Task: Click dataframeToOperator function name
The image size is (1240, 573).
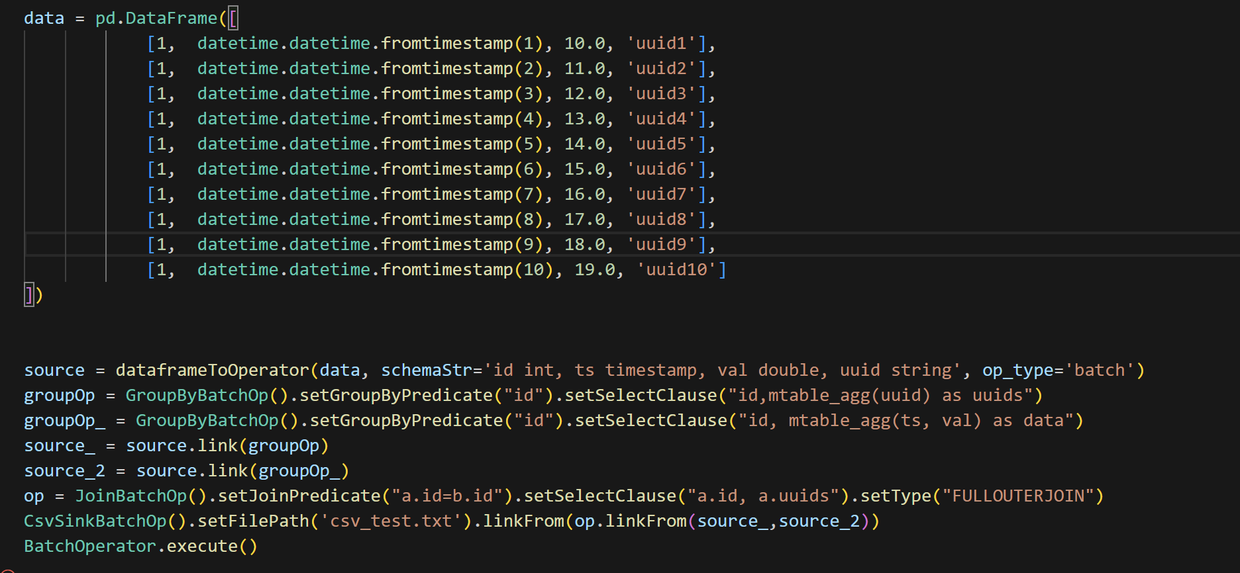Action: 212,371
